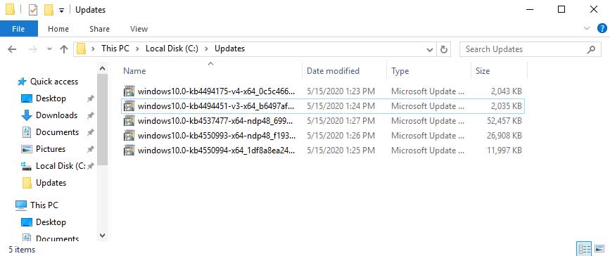Image resolution: width=610 pixels, height=256 pixels.
Task: Click the Properties quick access toolbar icon
Action: (32, 10)
